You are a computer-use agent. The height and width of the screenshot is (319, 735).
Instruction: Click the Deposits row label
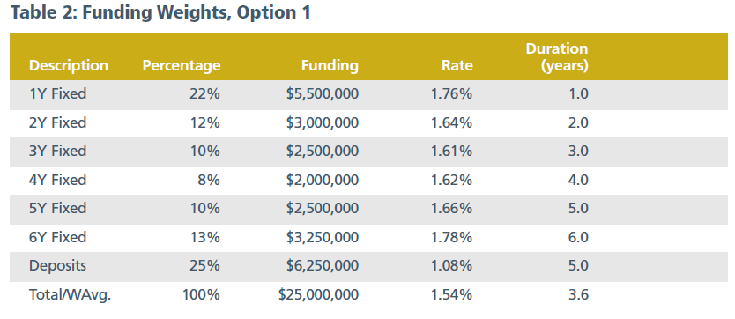point(57,266)
